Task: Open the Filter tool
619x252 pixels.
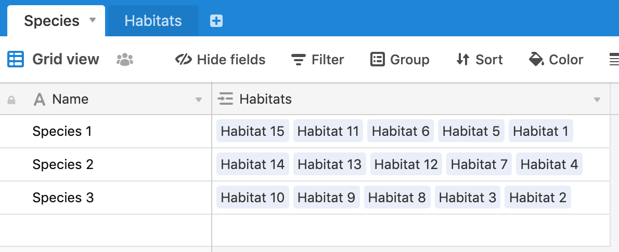Action: click(317, 60)
